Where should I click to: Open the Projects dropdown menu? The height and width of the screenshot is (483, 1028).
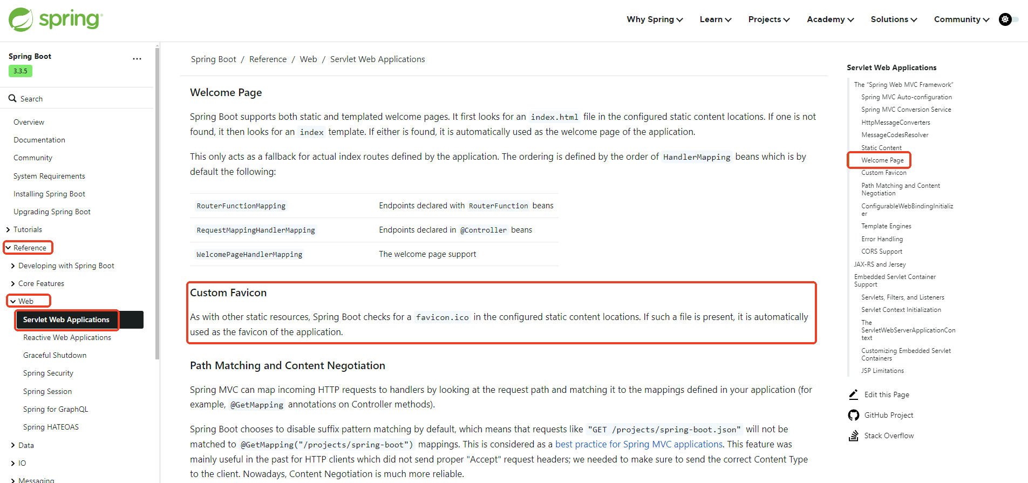point(769,19)
